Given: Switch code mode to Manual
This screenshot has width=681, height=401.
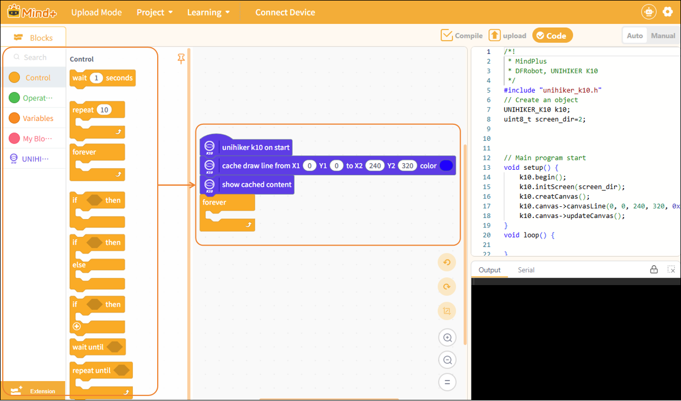Looking at the screenshot, I should pos(663,35).
